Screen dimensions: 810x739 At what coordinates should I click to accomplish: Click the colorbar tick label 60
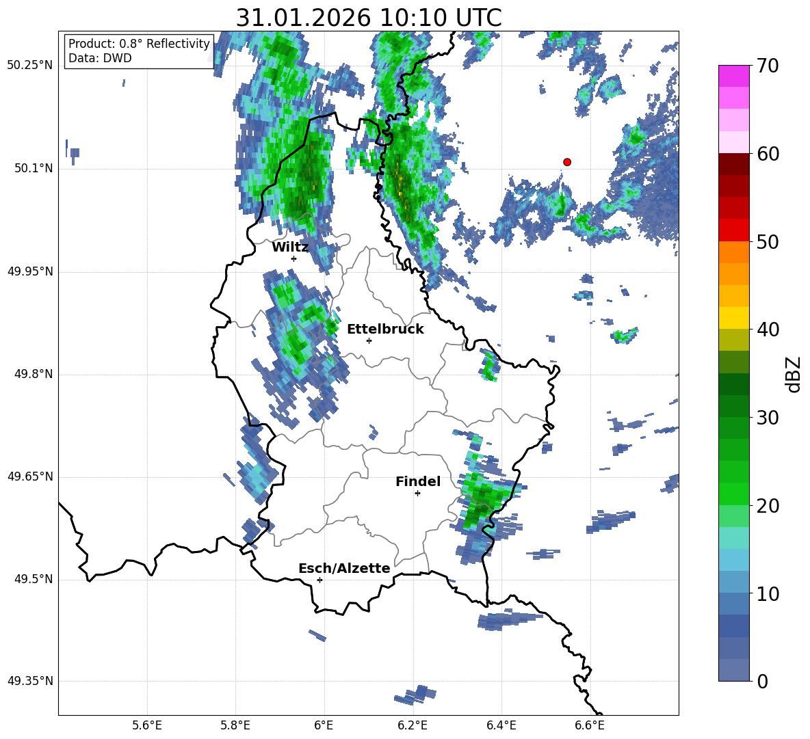click(x=767, y=154)
